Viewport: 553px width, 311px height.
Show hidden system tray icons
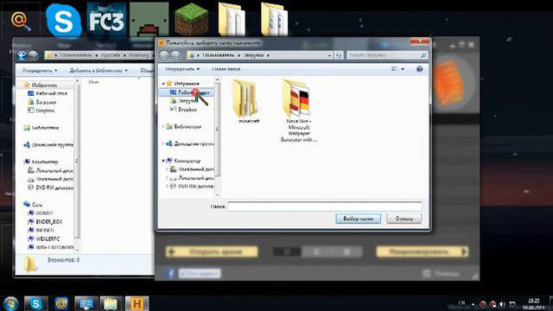click(473, 304)
